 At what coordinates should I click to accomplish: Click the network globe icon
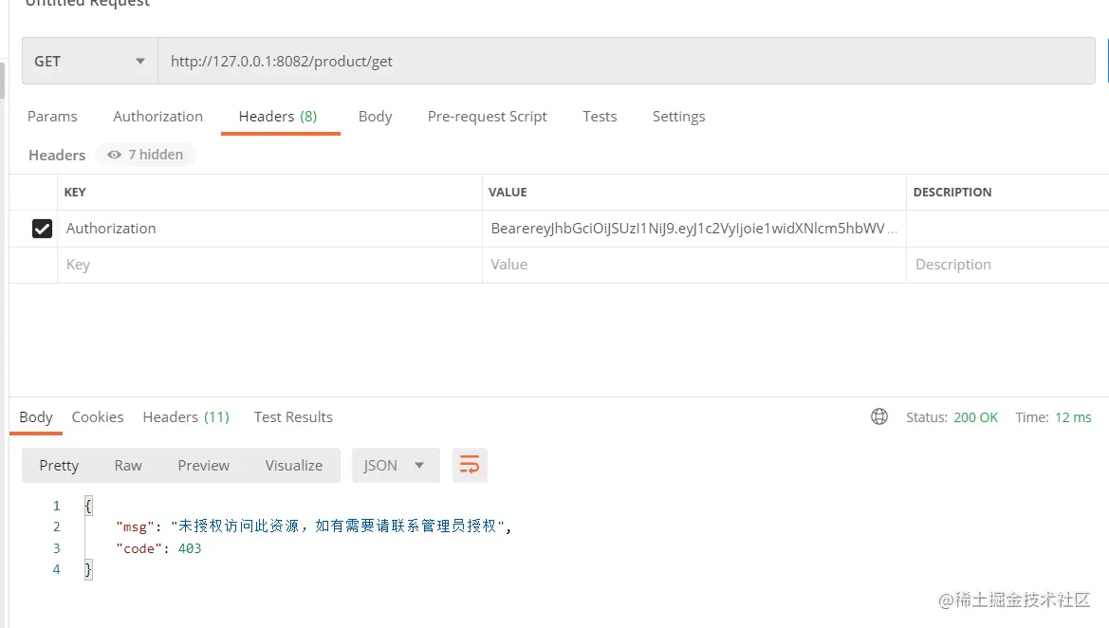879,416
